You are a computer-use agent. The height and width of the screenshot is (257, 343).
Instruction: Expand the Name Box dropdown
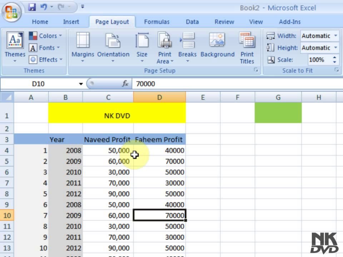coord(81,84)
